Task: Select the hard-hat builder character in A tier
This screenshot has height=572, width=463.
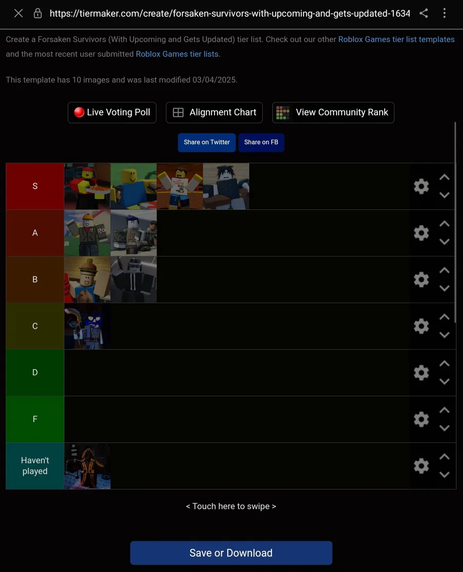Action: tap(87, 233)
